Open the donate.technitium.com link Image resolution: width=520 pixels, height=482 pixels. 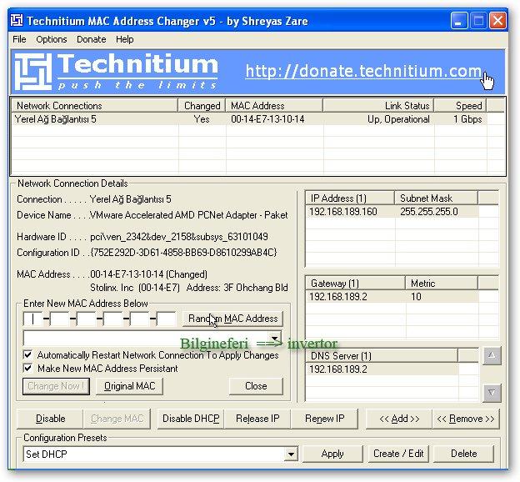click(x=363, y=71)
